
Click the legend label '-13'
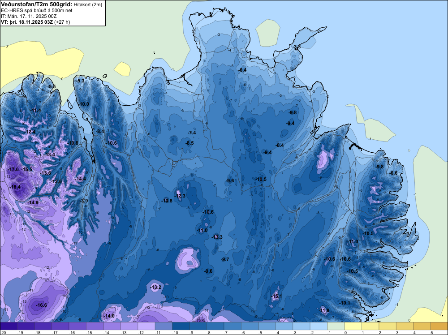[x=124, y=333]
